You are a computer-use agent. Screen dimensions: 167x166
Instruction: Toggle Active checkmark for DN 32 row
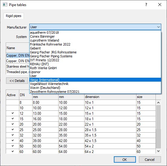pyautogui.click(x=13, y=135)
